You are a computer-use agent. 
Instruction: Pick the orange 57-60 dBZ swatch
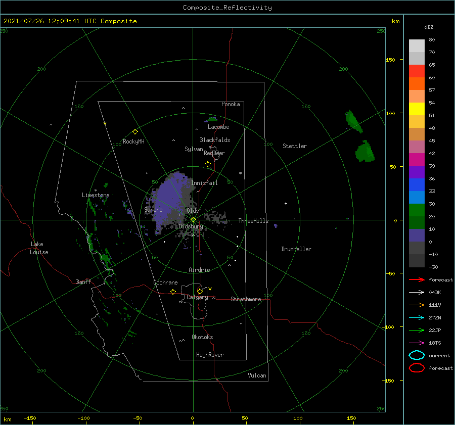[x=417, y=84]
